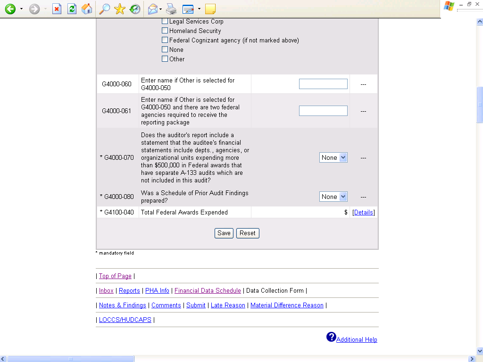The width and height of the screenshot is (483, 362).
Task: Click the vertical scrollbar up arrow
Action: tap(480, 22)
